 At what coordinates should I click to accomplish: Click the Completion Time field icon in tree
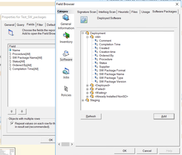[x=96, y=44]
